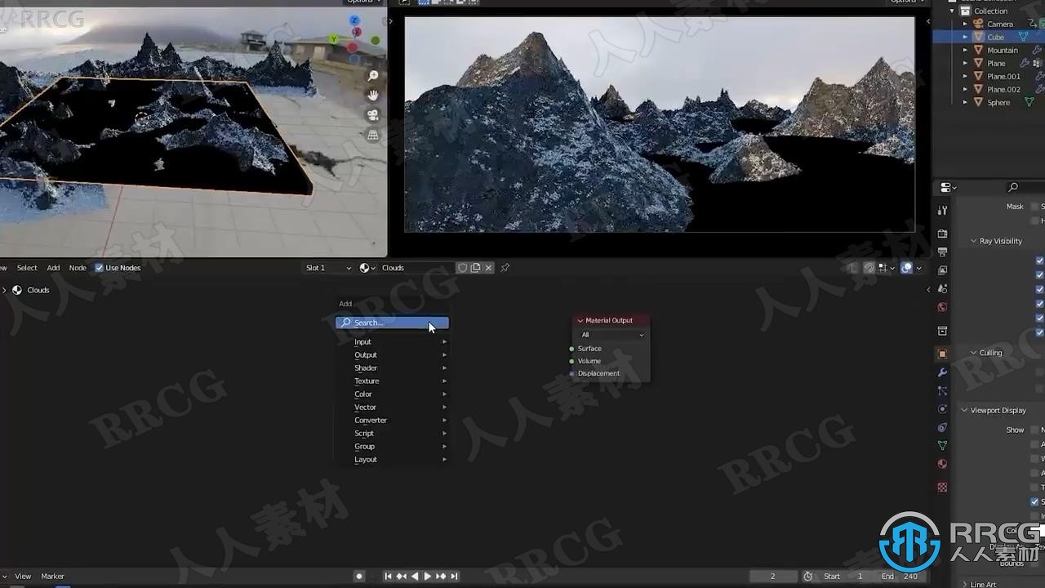This screenshot has width=1045, height=588.
Task: Expand the Mountain object in outliner
Action: (965, 50)
